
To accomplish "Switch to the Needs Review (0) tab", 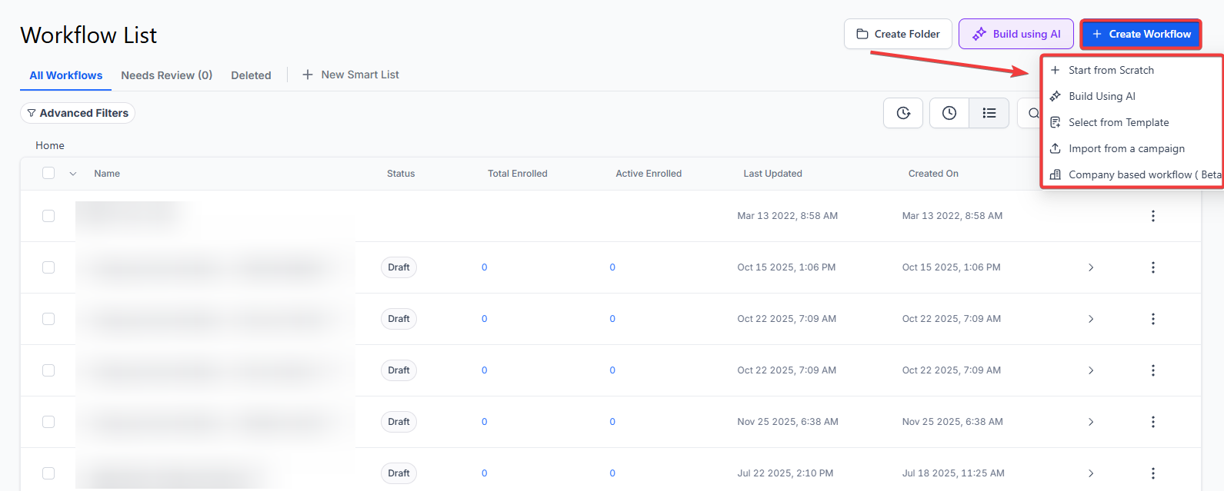I will pos(166,75).
